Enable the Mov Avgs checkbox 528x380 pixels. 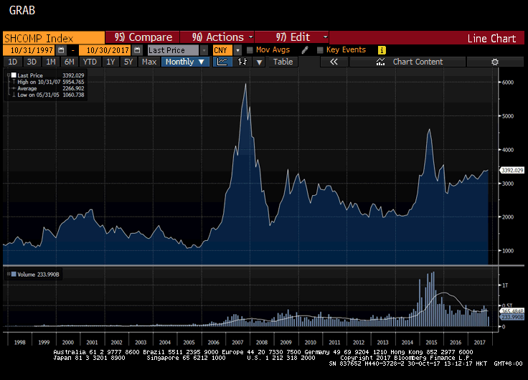click(250, 50)
